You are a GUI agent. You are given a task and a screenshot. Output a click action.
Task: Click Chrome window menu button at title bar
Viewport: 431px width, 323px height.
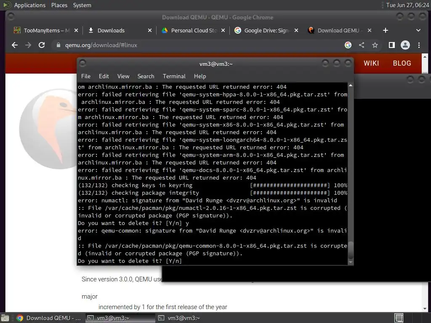pyautogui.click(x=11, y=17)
